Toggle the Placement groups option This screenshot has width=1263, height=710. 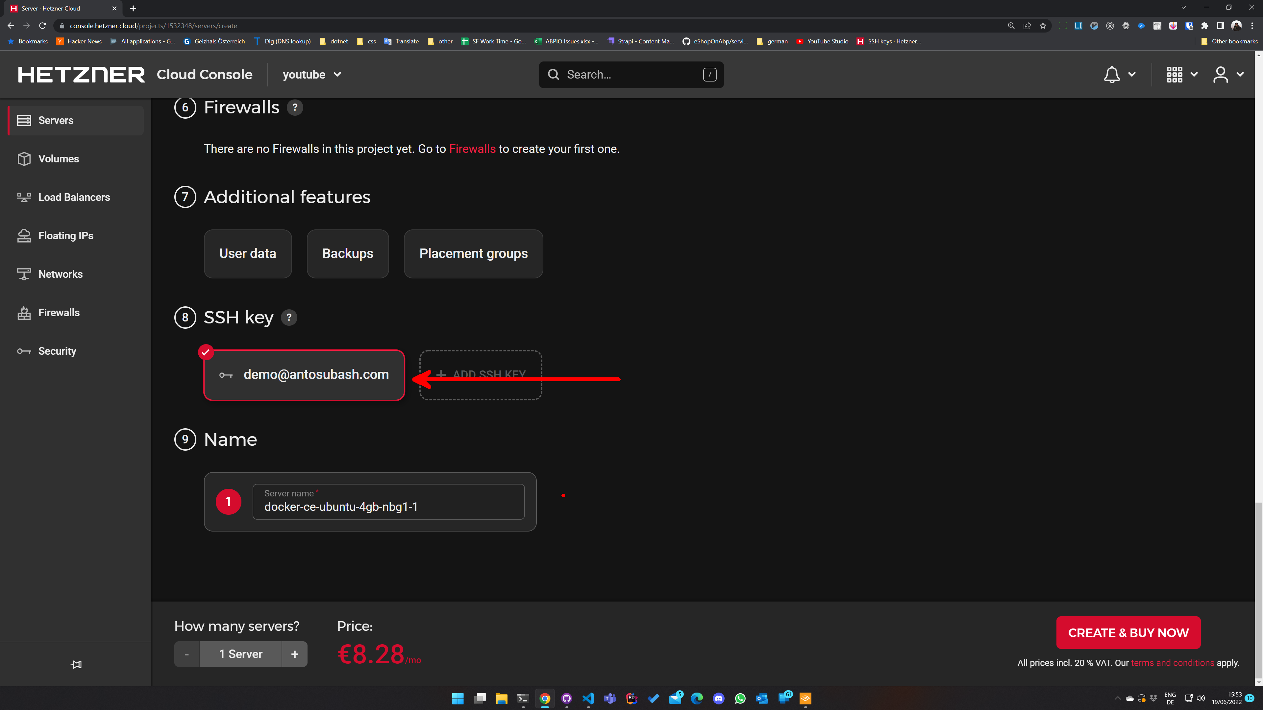pyautogui.click(x=473, y=254)
